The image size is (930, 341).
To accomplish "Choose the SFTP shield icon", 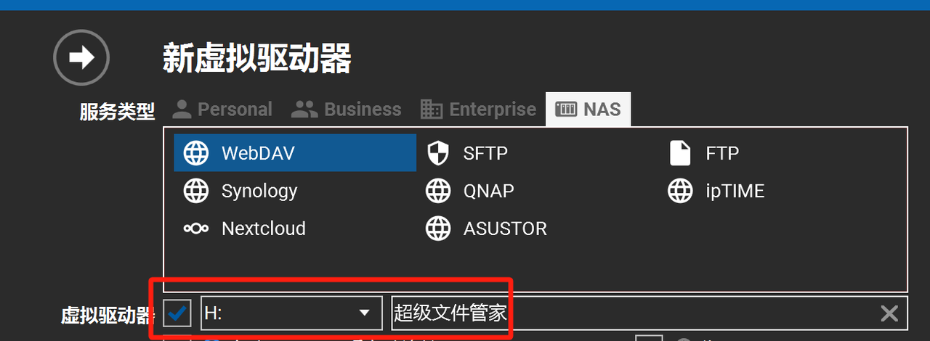I will 438,153.
